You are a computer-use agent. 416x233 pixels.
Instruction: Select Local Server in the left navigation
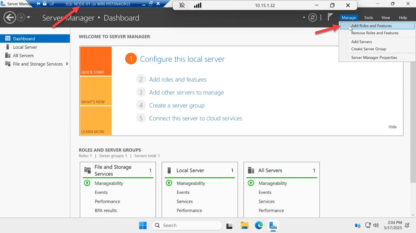coord(35,47)
